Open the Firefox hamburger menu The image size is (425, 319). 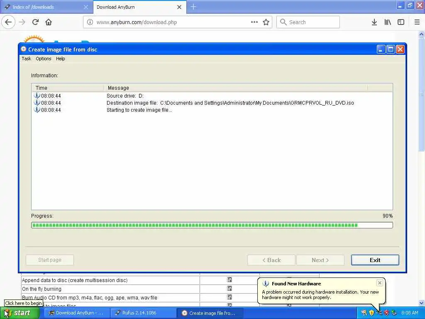(x=417, y=22)
